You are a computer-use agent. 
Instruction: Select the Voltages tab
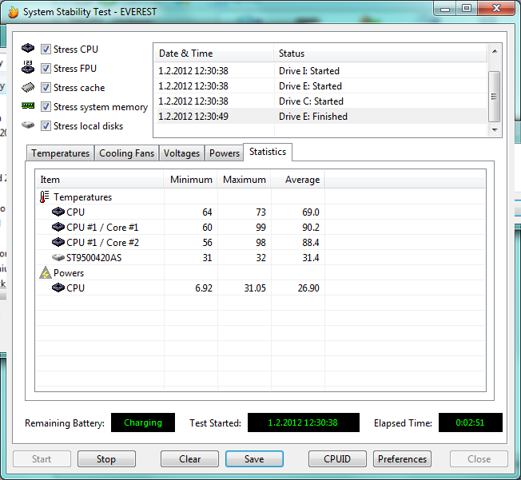181,153
